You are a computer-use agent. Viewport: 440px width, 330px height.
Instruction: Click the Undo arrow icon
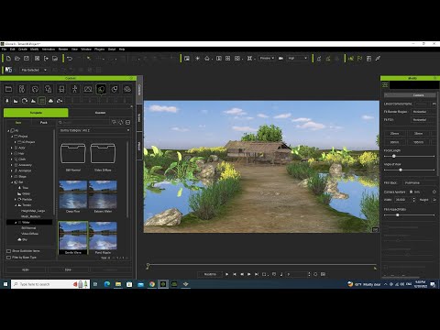[x=70, y=59]
